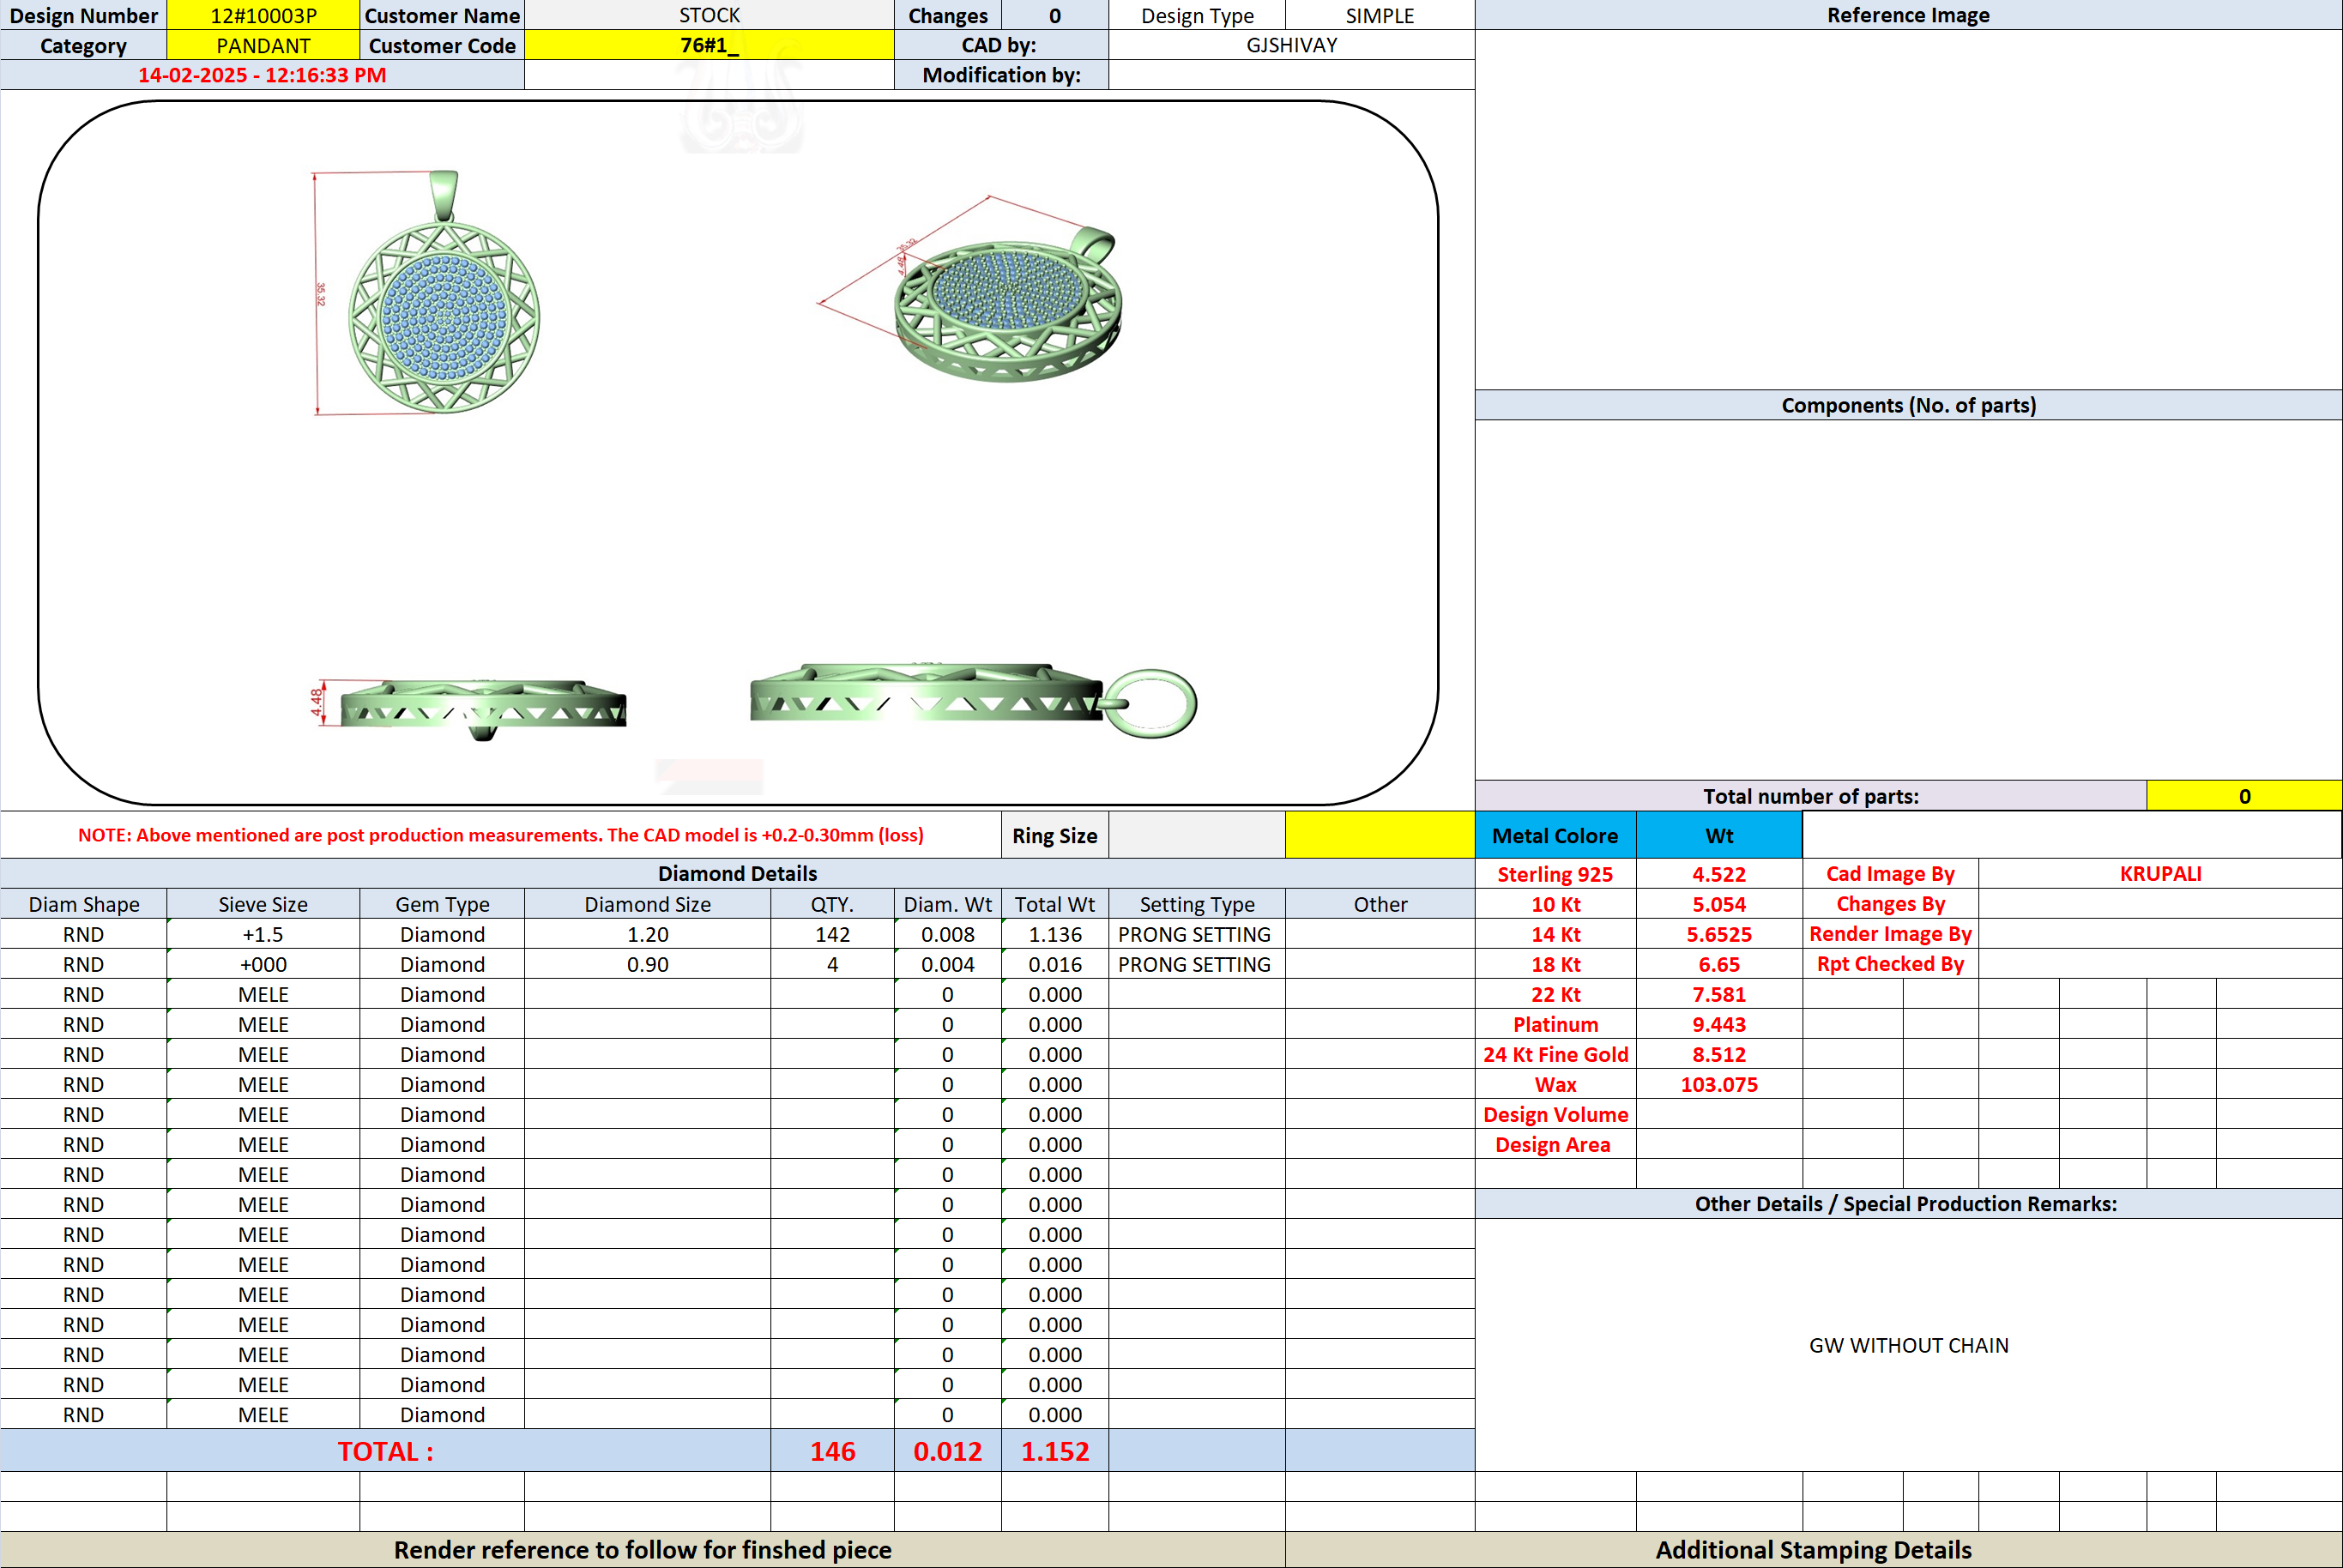Image resolution: width=2343 pixels, height=1568 pixels.
Task: Click the Render Image By label
Action: tap(1890, 934)
